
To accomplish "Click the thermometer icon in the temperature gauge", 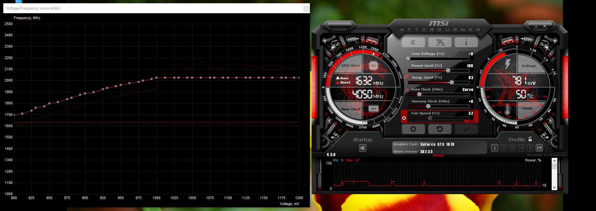I will (x=507, y=110).
